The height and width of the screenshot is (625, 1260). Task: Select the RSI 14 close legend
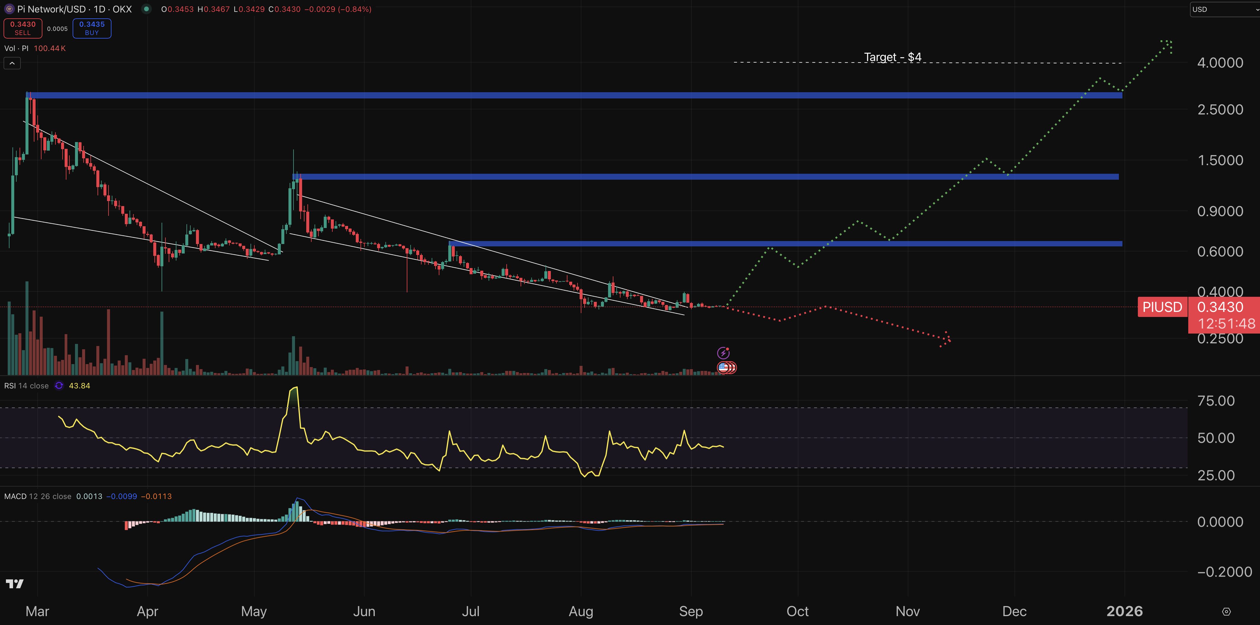click(26, 386)
